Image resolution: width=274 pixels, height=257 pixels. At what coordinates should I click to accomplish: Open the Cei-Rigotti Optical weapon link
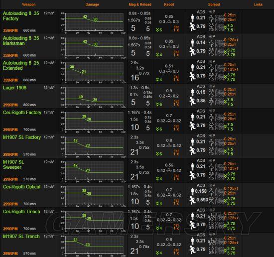[21, 187]
